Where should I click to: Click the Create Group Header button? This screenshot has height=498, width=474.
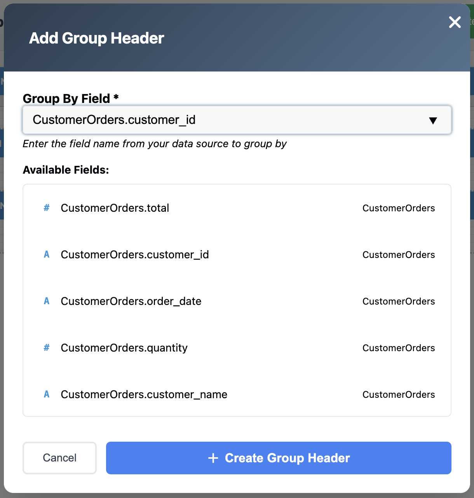click(x=279, y=458)
